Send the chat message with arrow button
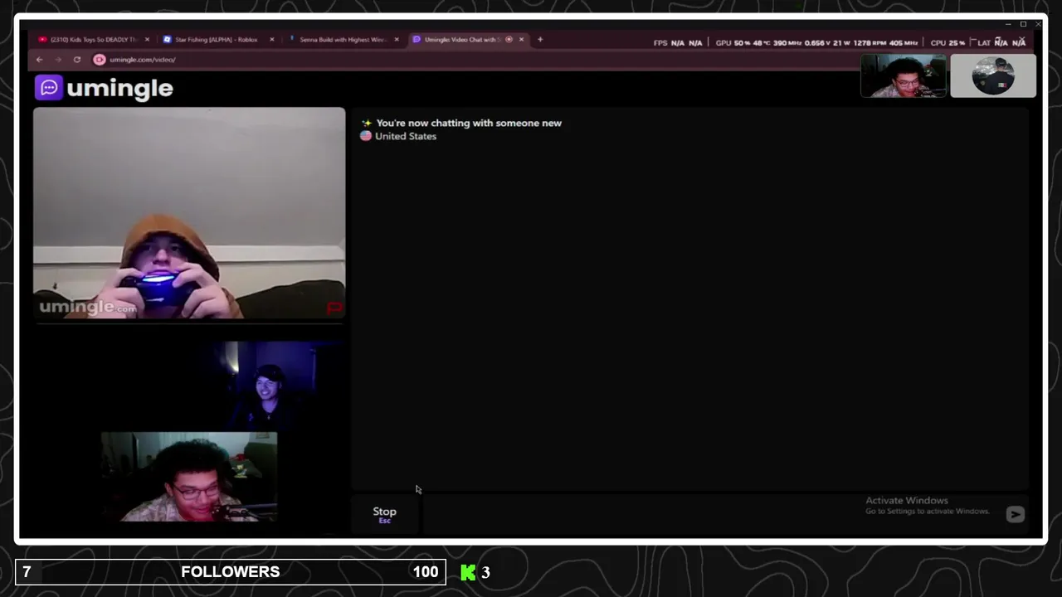1062x597 pixels. pos(1015,514)
